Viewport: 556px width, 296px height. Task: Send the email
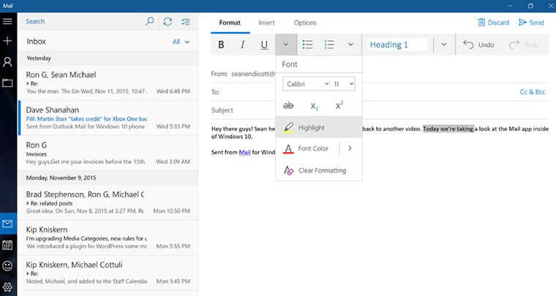pos(531,23)
